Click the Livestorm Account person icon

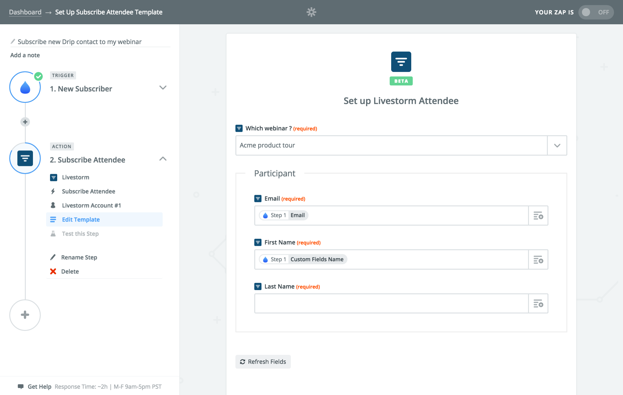point(53,205)
